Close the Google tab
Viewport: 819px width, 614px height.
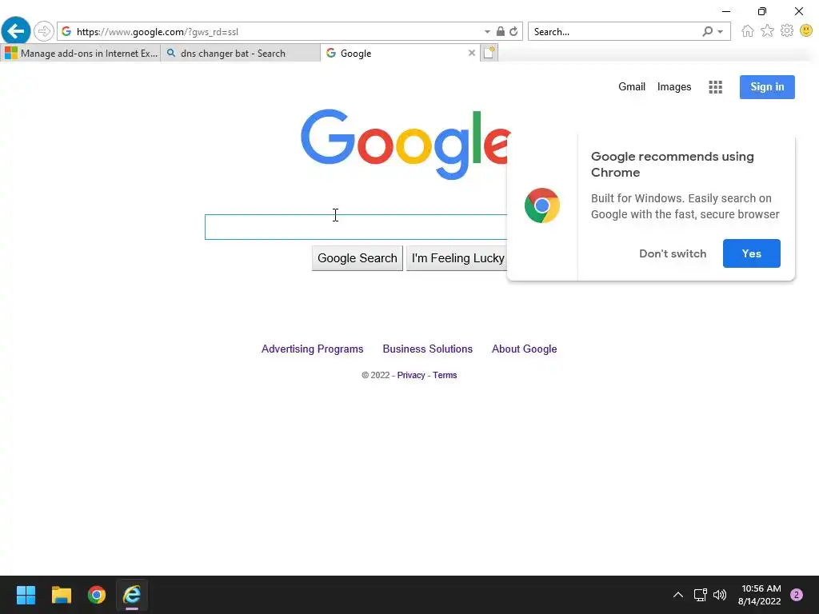coord(472,53)
